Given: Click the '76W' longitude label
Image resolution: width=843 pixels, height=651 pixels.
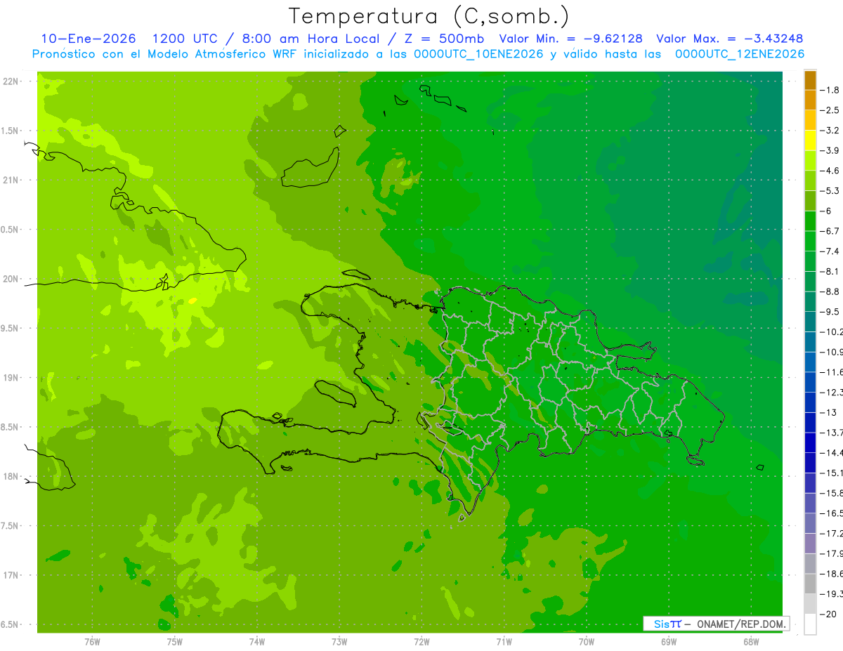Looking at the screenshot, I should click(92, 642).
